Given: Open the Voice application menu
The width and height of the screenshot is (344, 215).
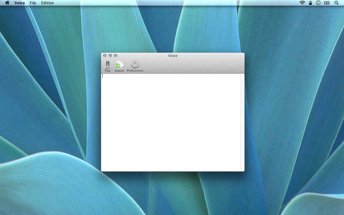Looking at the screenshot, I should click(x=19, y=3).
